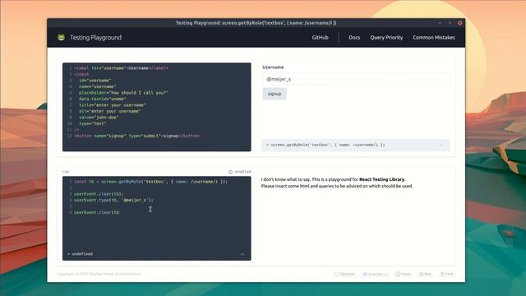
Task: Click the refresh icon beside enabled
Action: pos(230,172)
